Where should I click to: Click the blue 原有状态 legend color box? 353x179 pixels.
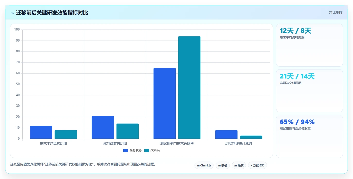[x=126, y=151]
